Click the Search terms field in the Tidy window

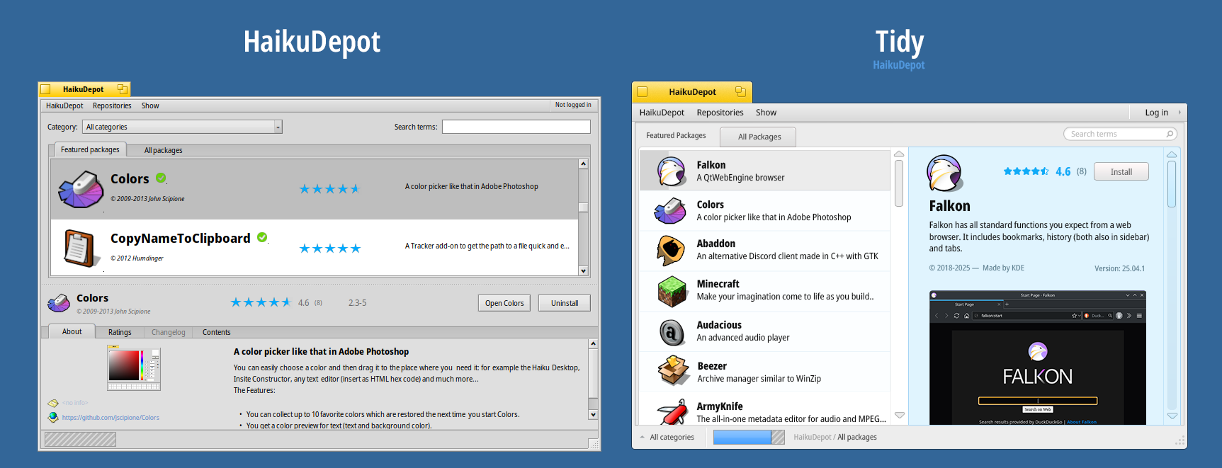click(x=1121, y=134)
